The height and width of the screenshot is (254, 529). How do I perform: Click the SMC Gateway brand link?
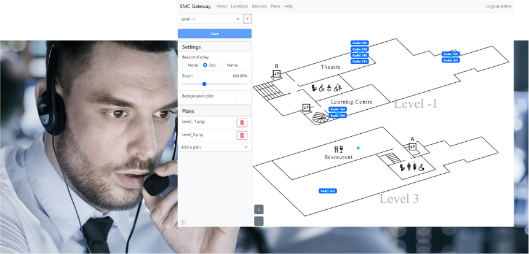pyautogui.click(x=195, y=6)
